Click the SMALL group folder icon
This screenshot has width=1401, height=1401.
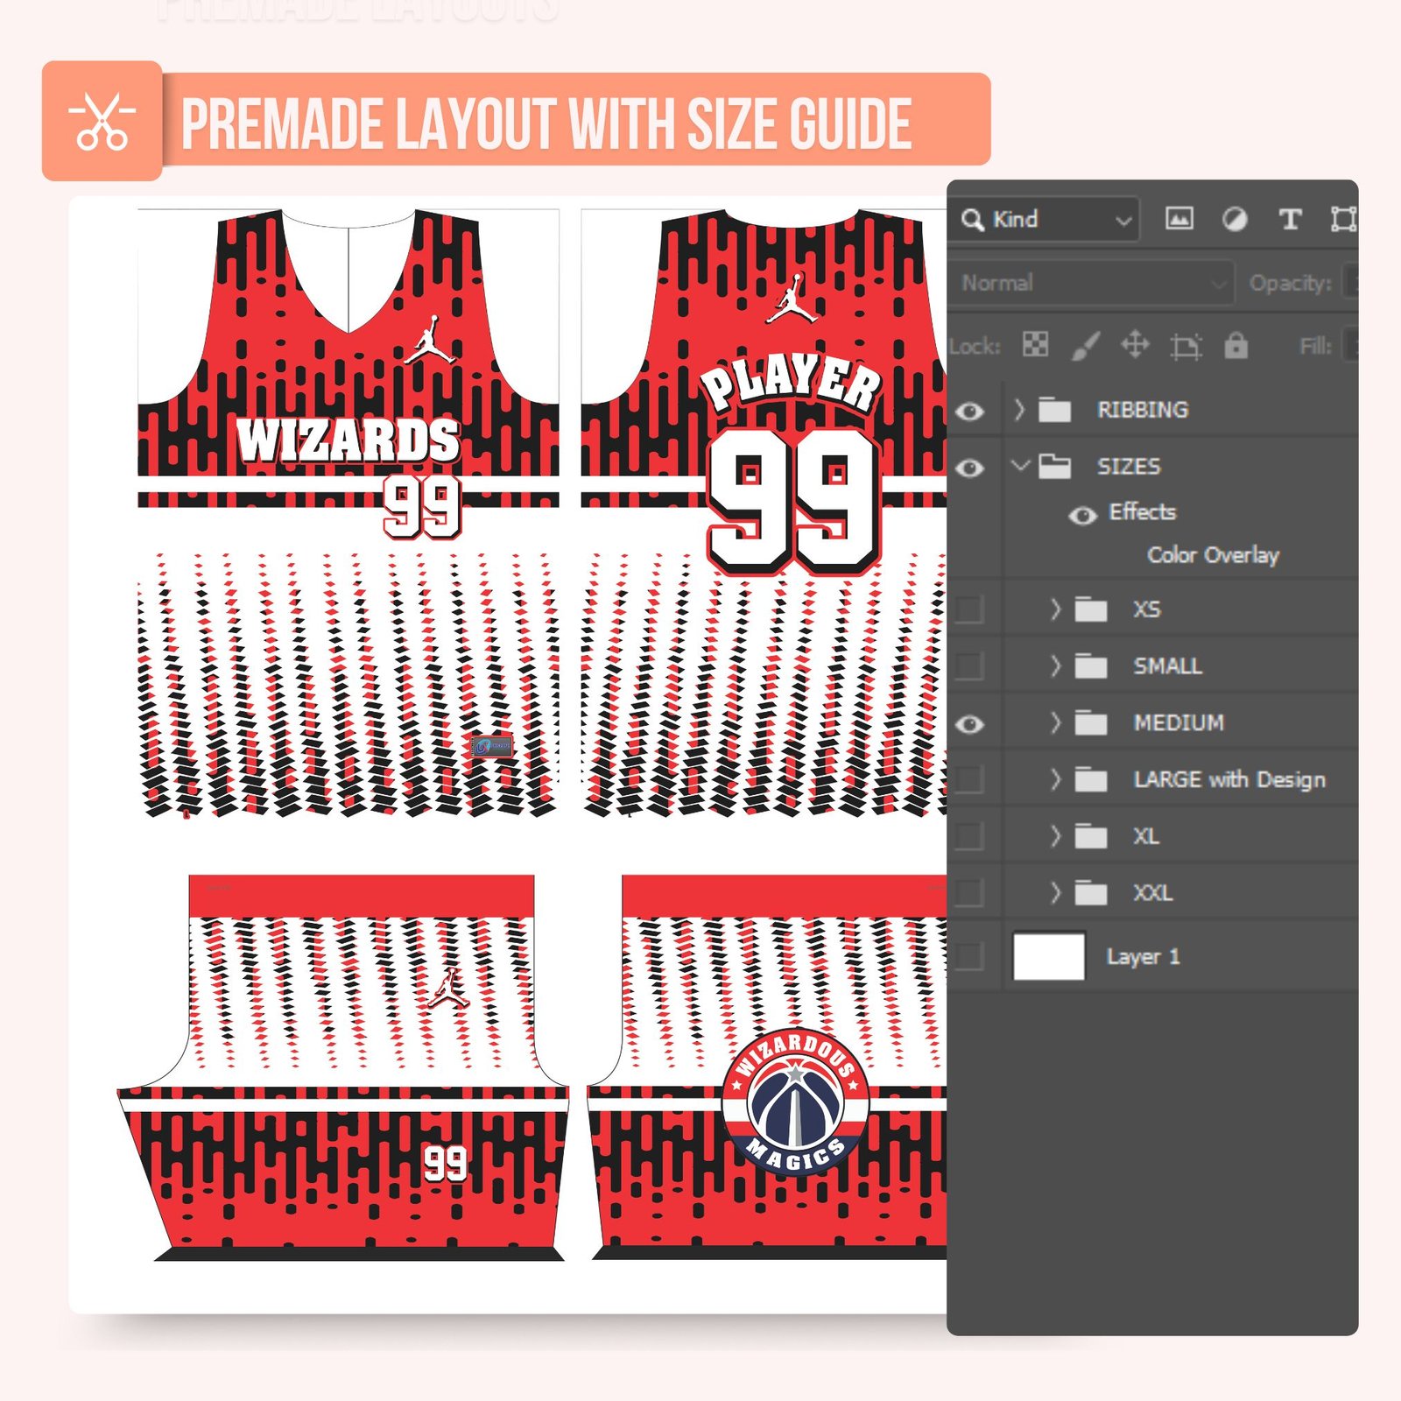pyautogui.click(x=1091, y=666)
